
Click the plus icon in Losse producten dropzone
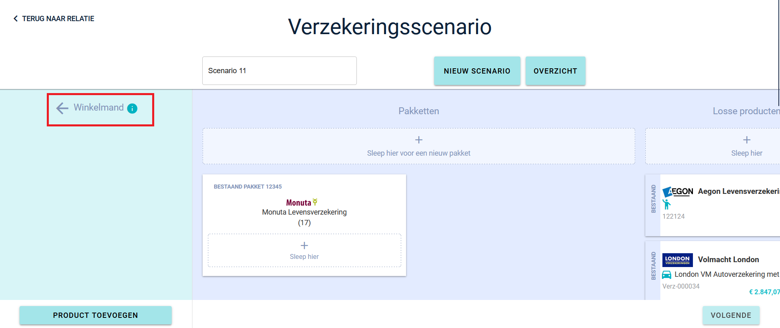(747, 140)
